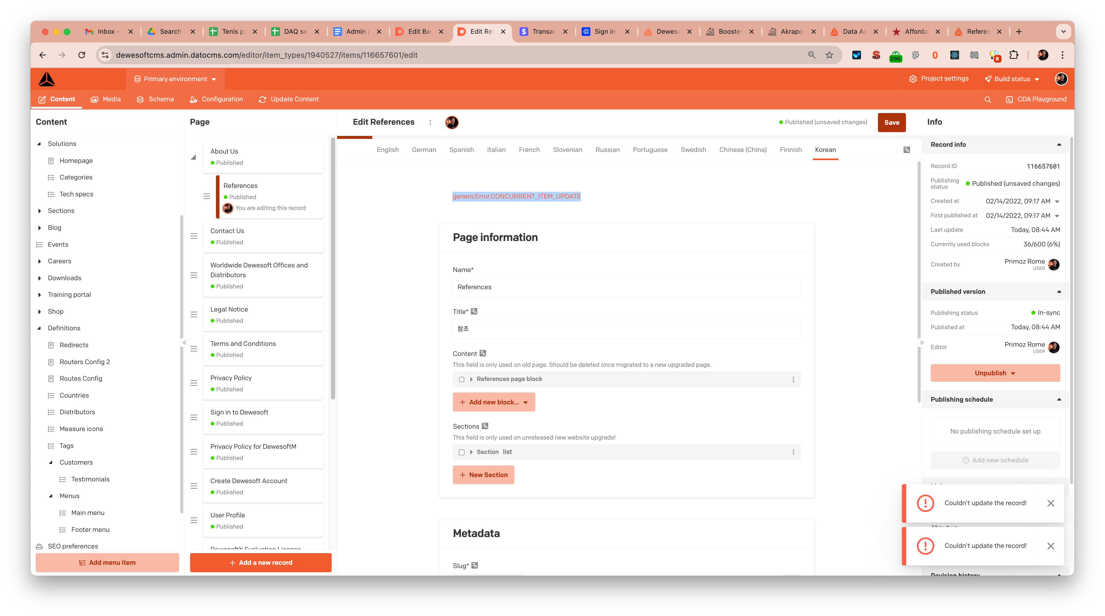Tick the Section list block checkbox
Viewport: 1105px width, 616px height.
click(x=462, y=452)
